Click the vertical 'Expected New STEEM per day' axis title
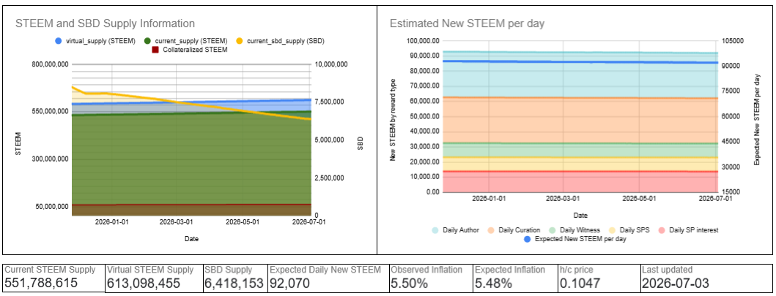Screen dimensions: 776x296 (757, 119)
